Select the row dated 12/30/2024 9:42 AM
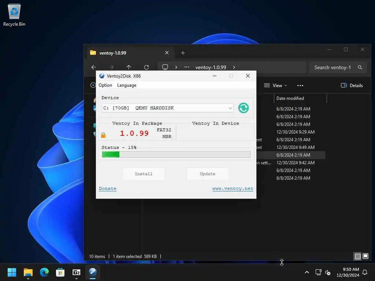Viewport: 375px width, 281px height. 296,163
